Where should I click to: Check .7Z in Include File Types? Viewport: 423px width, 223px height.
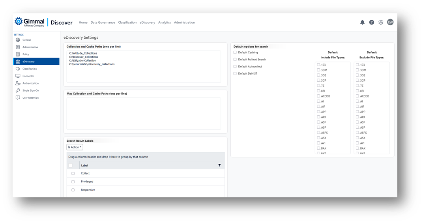tap(319, 86)
